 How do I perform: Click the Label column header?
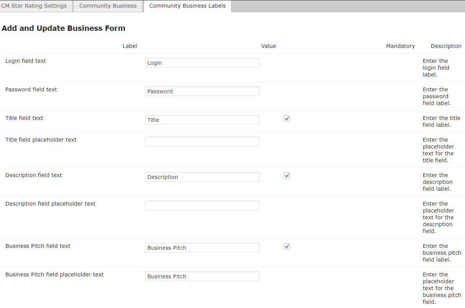coord(129,46)
